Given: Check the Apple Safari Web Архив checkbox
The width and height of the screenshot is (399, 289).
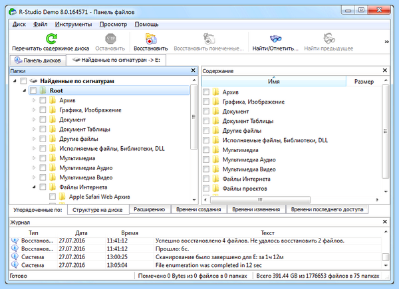Looking at the screenshot, I should (53, 197).
